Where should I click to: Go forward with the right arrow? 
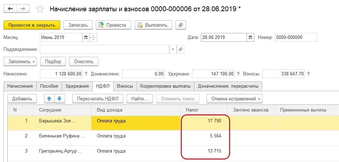pyautogui.click(x=23, y=9)
